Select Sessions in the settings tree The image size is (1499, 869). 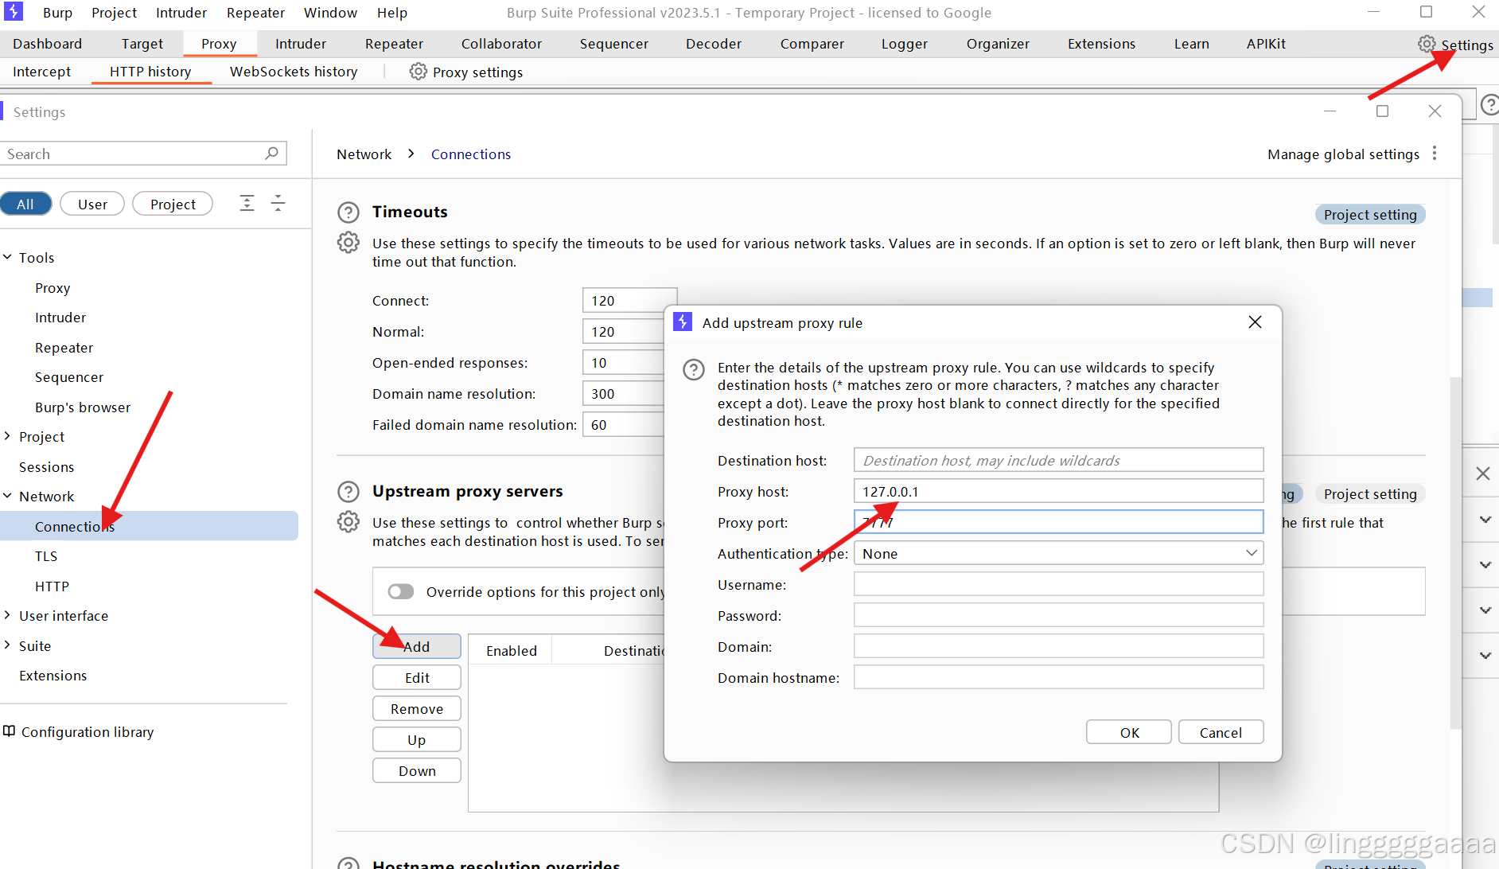pyautogui.click(x=46, y=466)
